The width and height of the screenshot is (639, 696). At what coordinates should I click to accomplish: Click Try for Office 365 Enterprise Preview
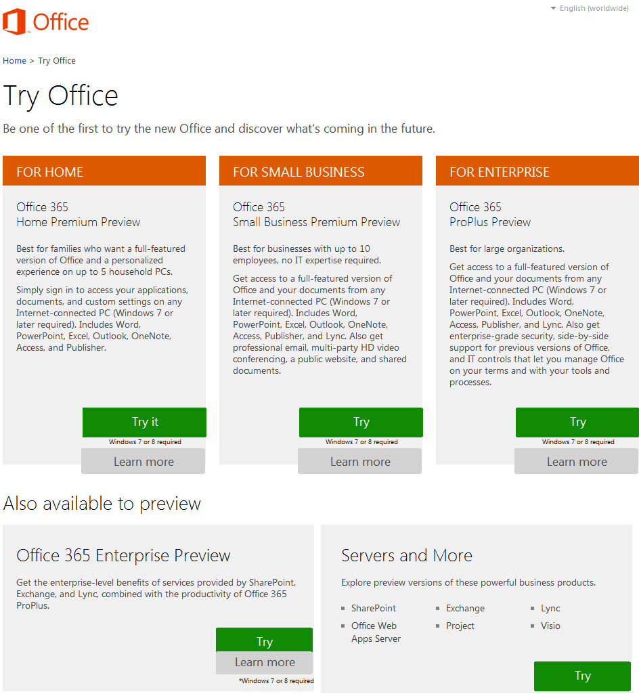pyautogui.click(x=265, y=640)
